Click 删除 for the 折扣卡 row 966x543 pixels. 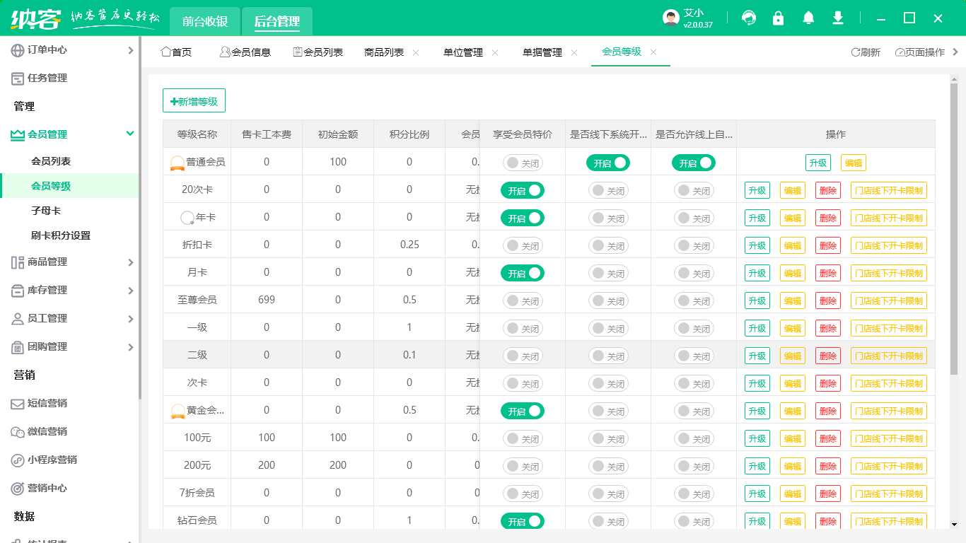tap(827, 245)
